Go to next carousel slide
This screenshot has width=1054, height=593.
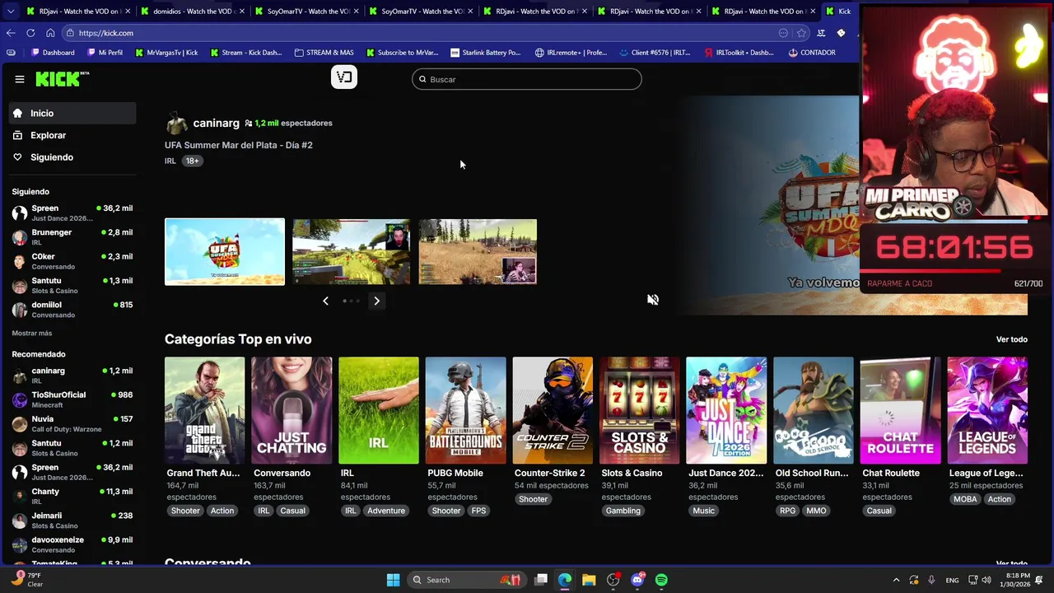tap(377, 301)
